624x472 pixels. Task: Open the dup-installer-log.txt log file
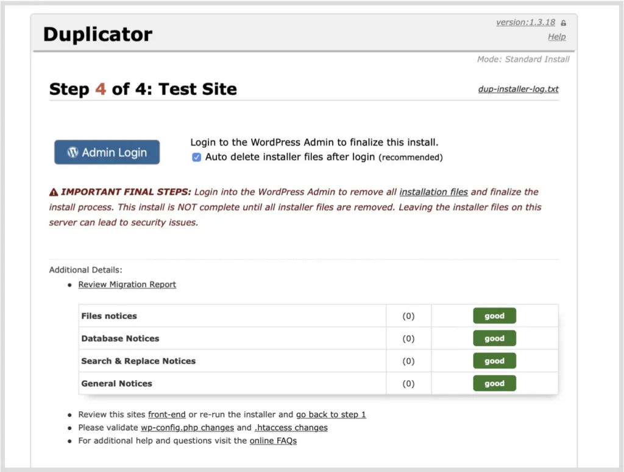(x=518, y=89)
